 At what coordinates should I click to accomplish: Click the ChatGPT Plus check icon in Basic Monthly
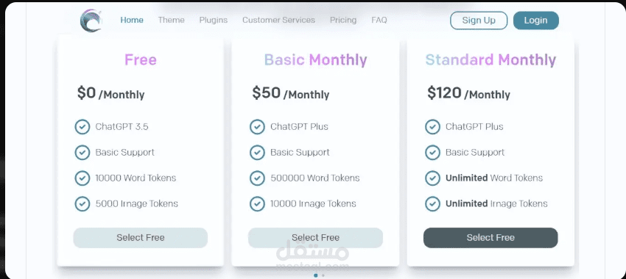pyautogui.click(x=257, y=127)
